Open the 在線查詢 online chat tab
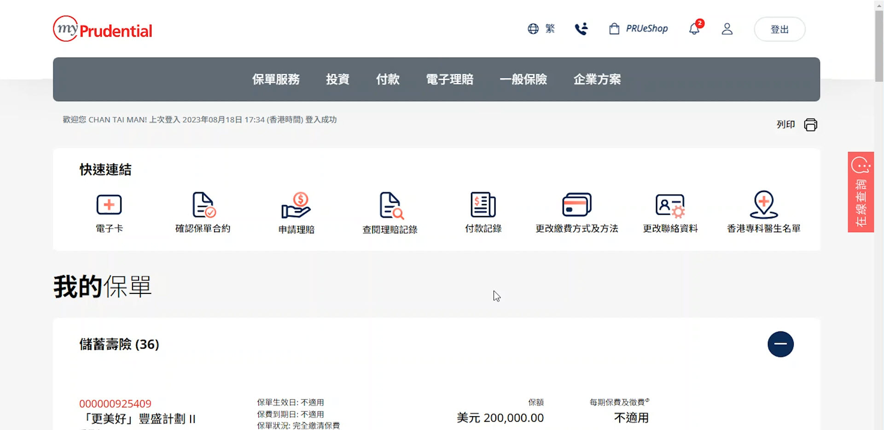The width and height of the screenshot is (884, 430). pos(861,192)
